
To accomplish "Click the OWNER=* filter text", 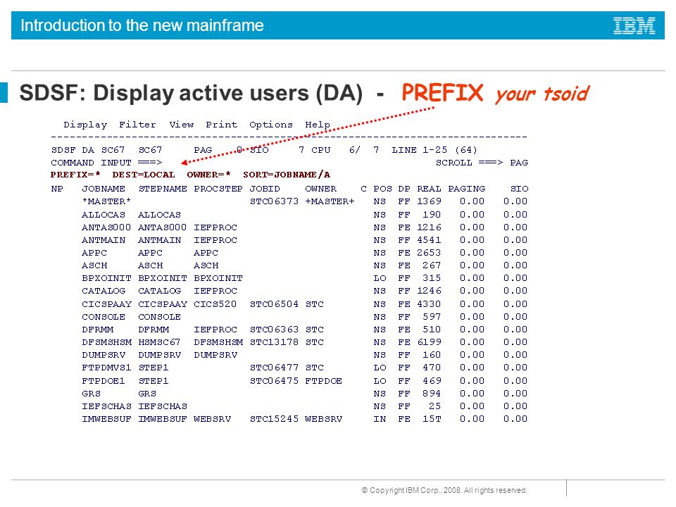I will (x=208, y=175).
